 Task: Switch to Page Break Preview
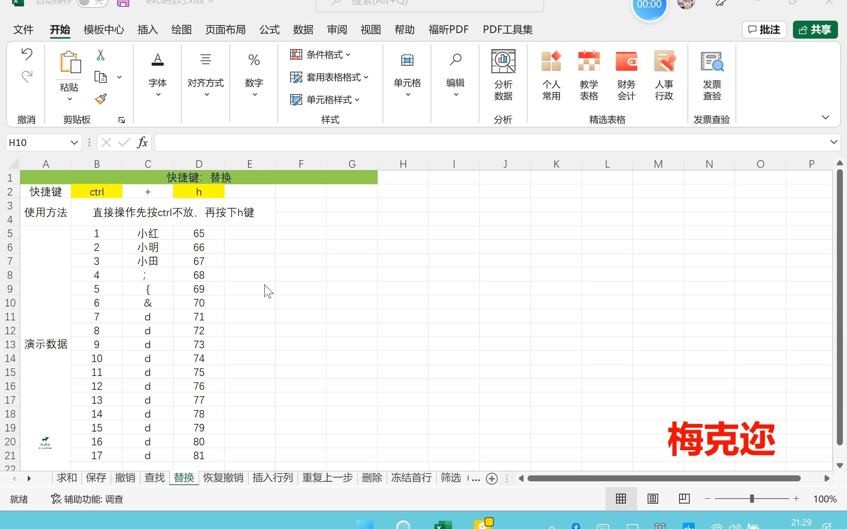(684, 499)
